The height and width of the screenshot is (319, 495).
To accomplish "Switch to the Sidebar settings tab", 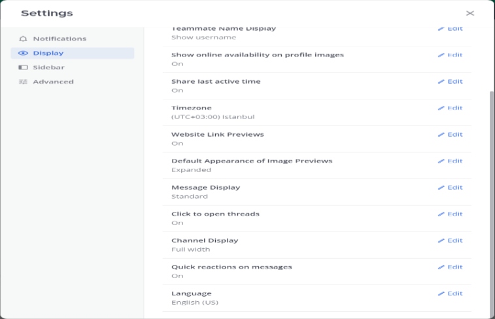I will (x=49, y=67).
